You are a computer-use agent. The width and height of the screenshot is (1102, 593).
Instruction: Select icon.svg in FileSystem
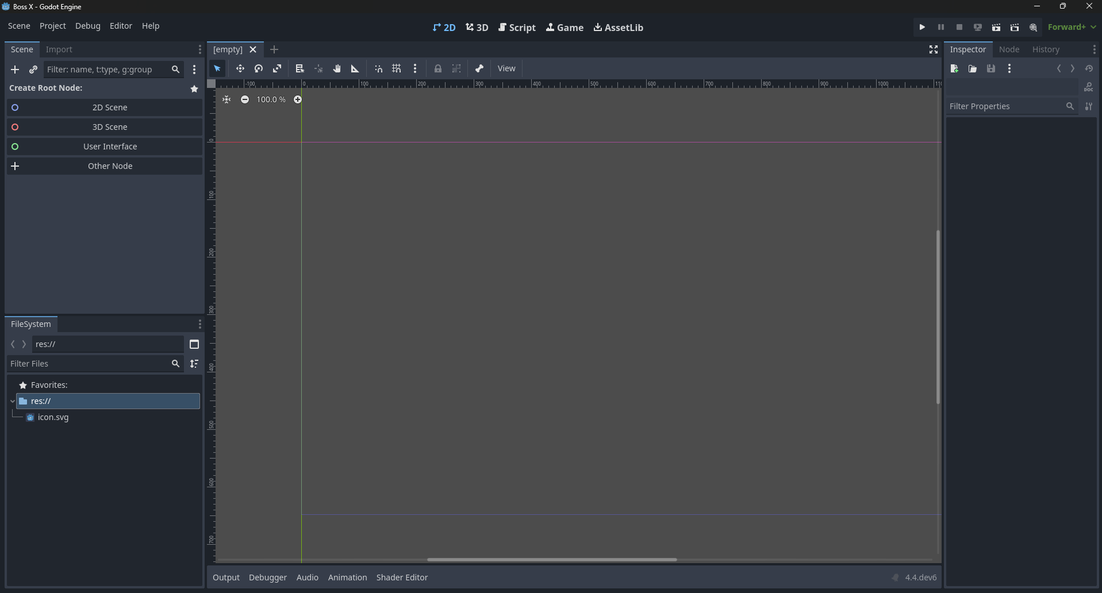tap(53, 417)
